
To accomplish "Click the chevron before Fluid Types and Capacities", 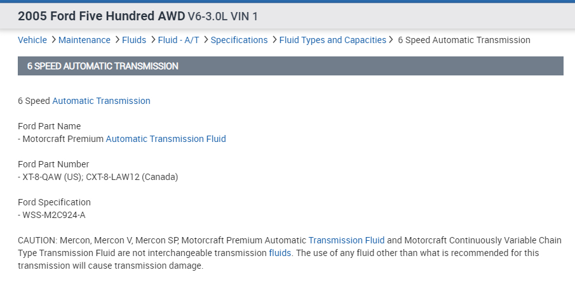I will (x=274, y=40).
